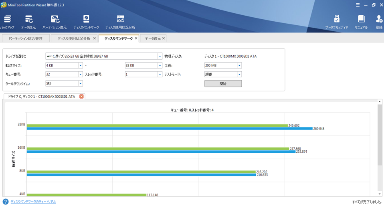Image resolution: width=384 pixels, height=208 pixels.
Task: Close the Drive C result tab with red X
Action: click(81, 97)
